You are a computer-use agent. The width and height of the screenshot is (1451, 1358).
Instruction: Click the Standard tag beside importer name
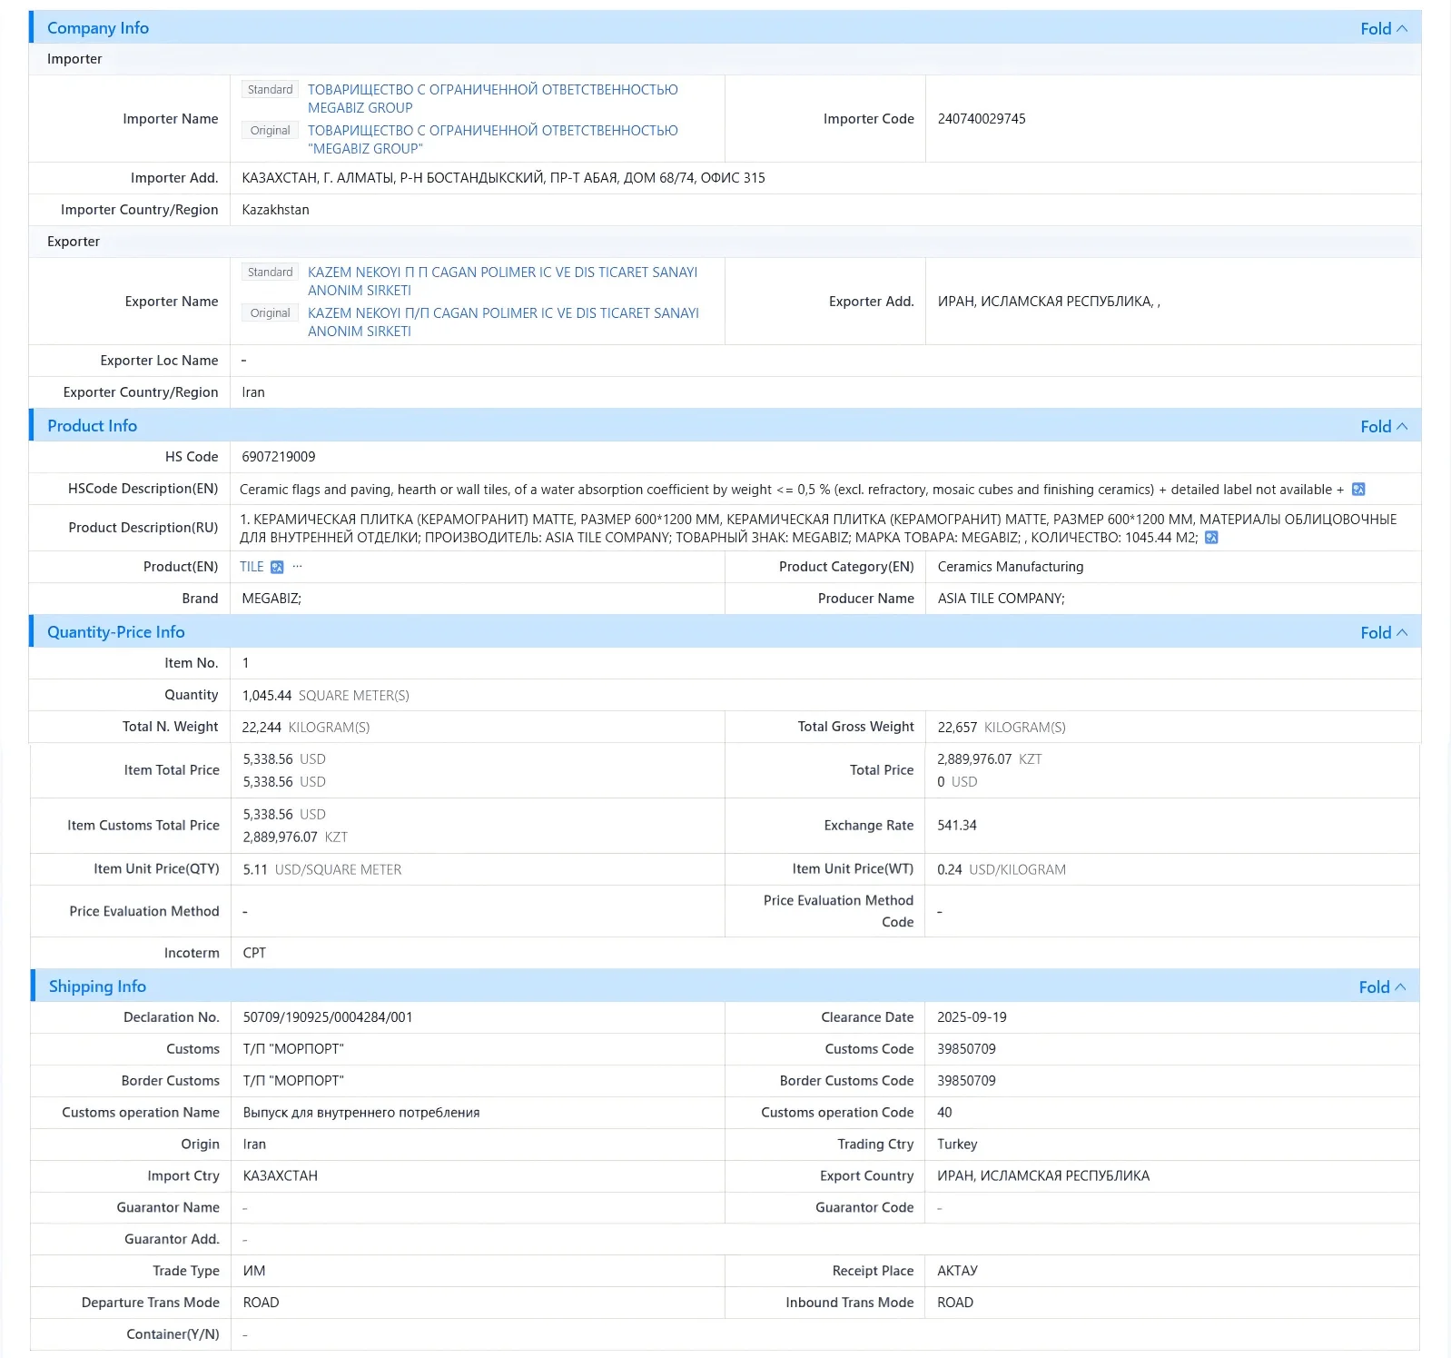pos(270,90)
